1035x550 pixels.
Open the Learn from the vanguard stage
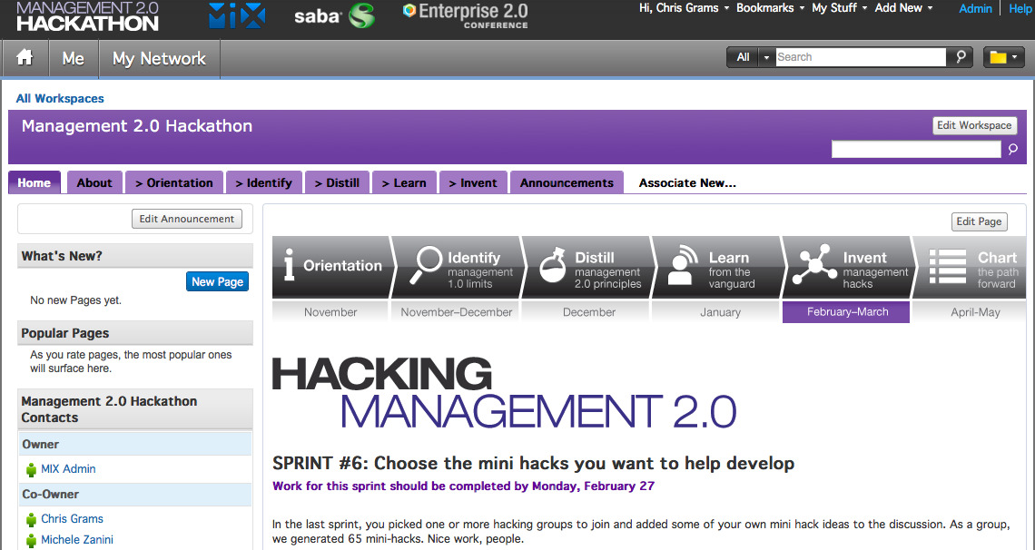coord(716,266)
